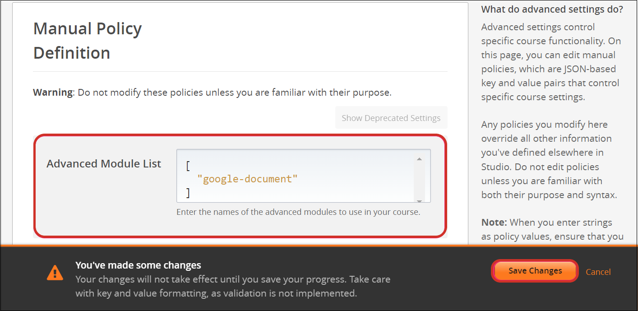Screen dimensions: 638x311
Task: Click the module list scroll down arrow
Action: [419, 200]
